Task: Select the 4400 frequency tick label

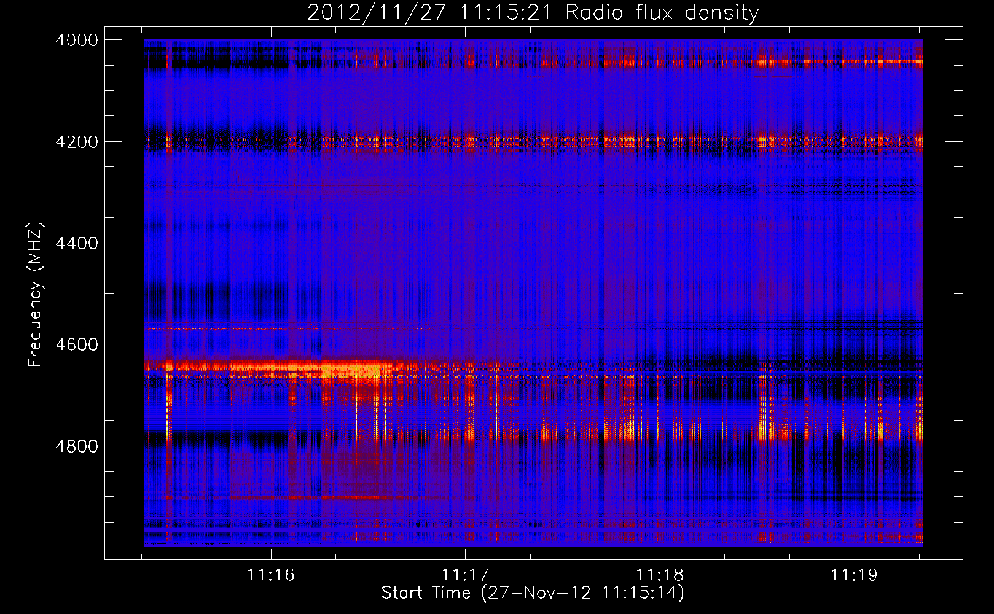Action: [x=76, y=243]
